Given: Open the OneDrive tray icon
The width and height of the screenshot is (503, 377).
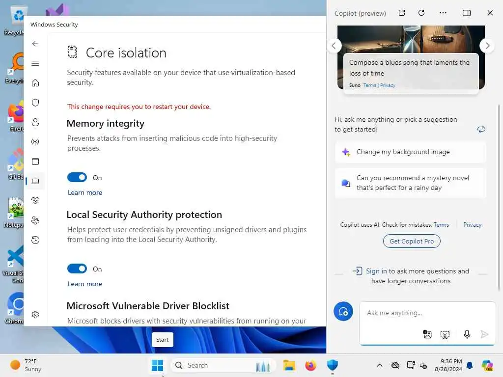Looking at the screenshot, I should pyautogui.click(x=395, y=365).
